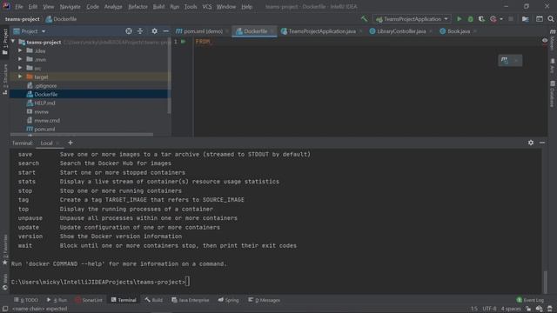This screenshot has height=313, width=557.
Task: Click the 4 spaces indent status entry
Action: coord(511,309)
